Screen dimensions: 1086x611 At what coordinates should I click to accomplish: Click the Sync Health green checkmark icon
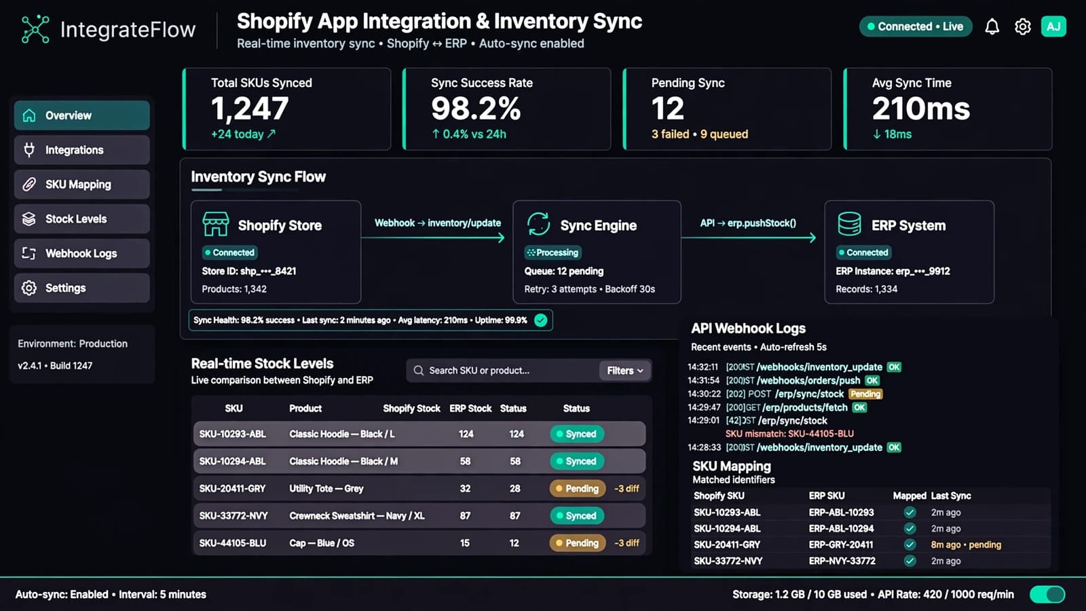[x=541, y=320]
